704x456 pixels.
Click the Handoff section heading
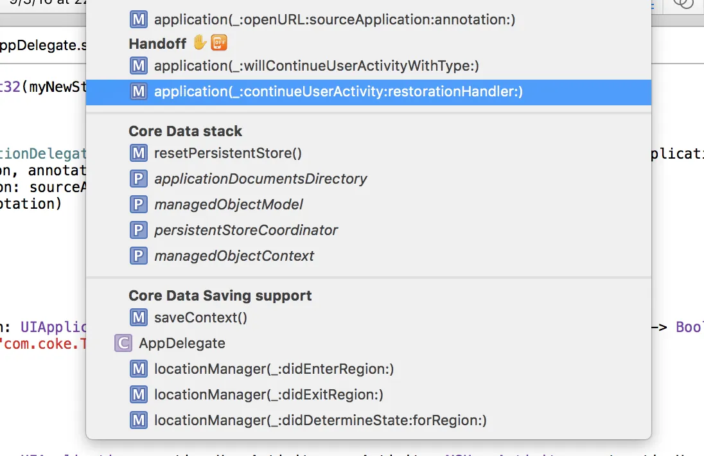click(x=157, y=43)
